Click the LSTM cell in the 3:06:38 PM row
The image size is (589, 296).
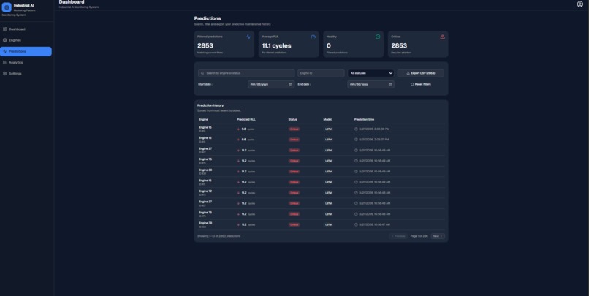328,129
